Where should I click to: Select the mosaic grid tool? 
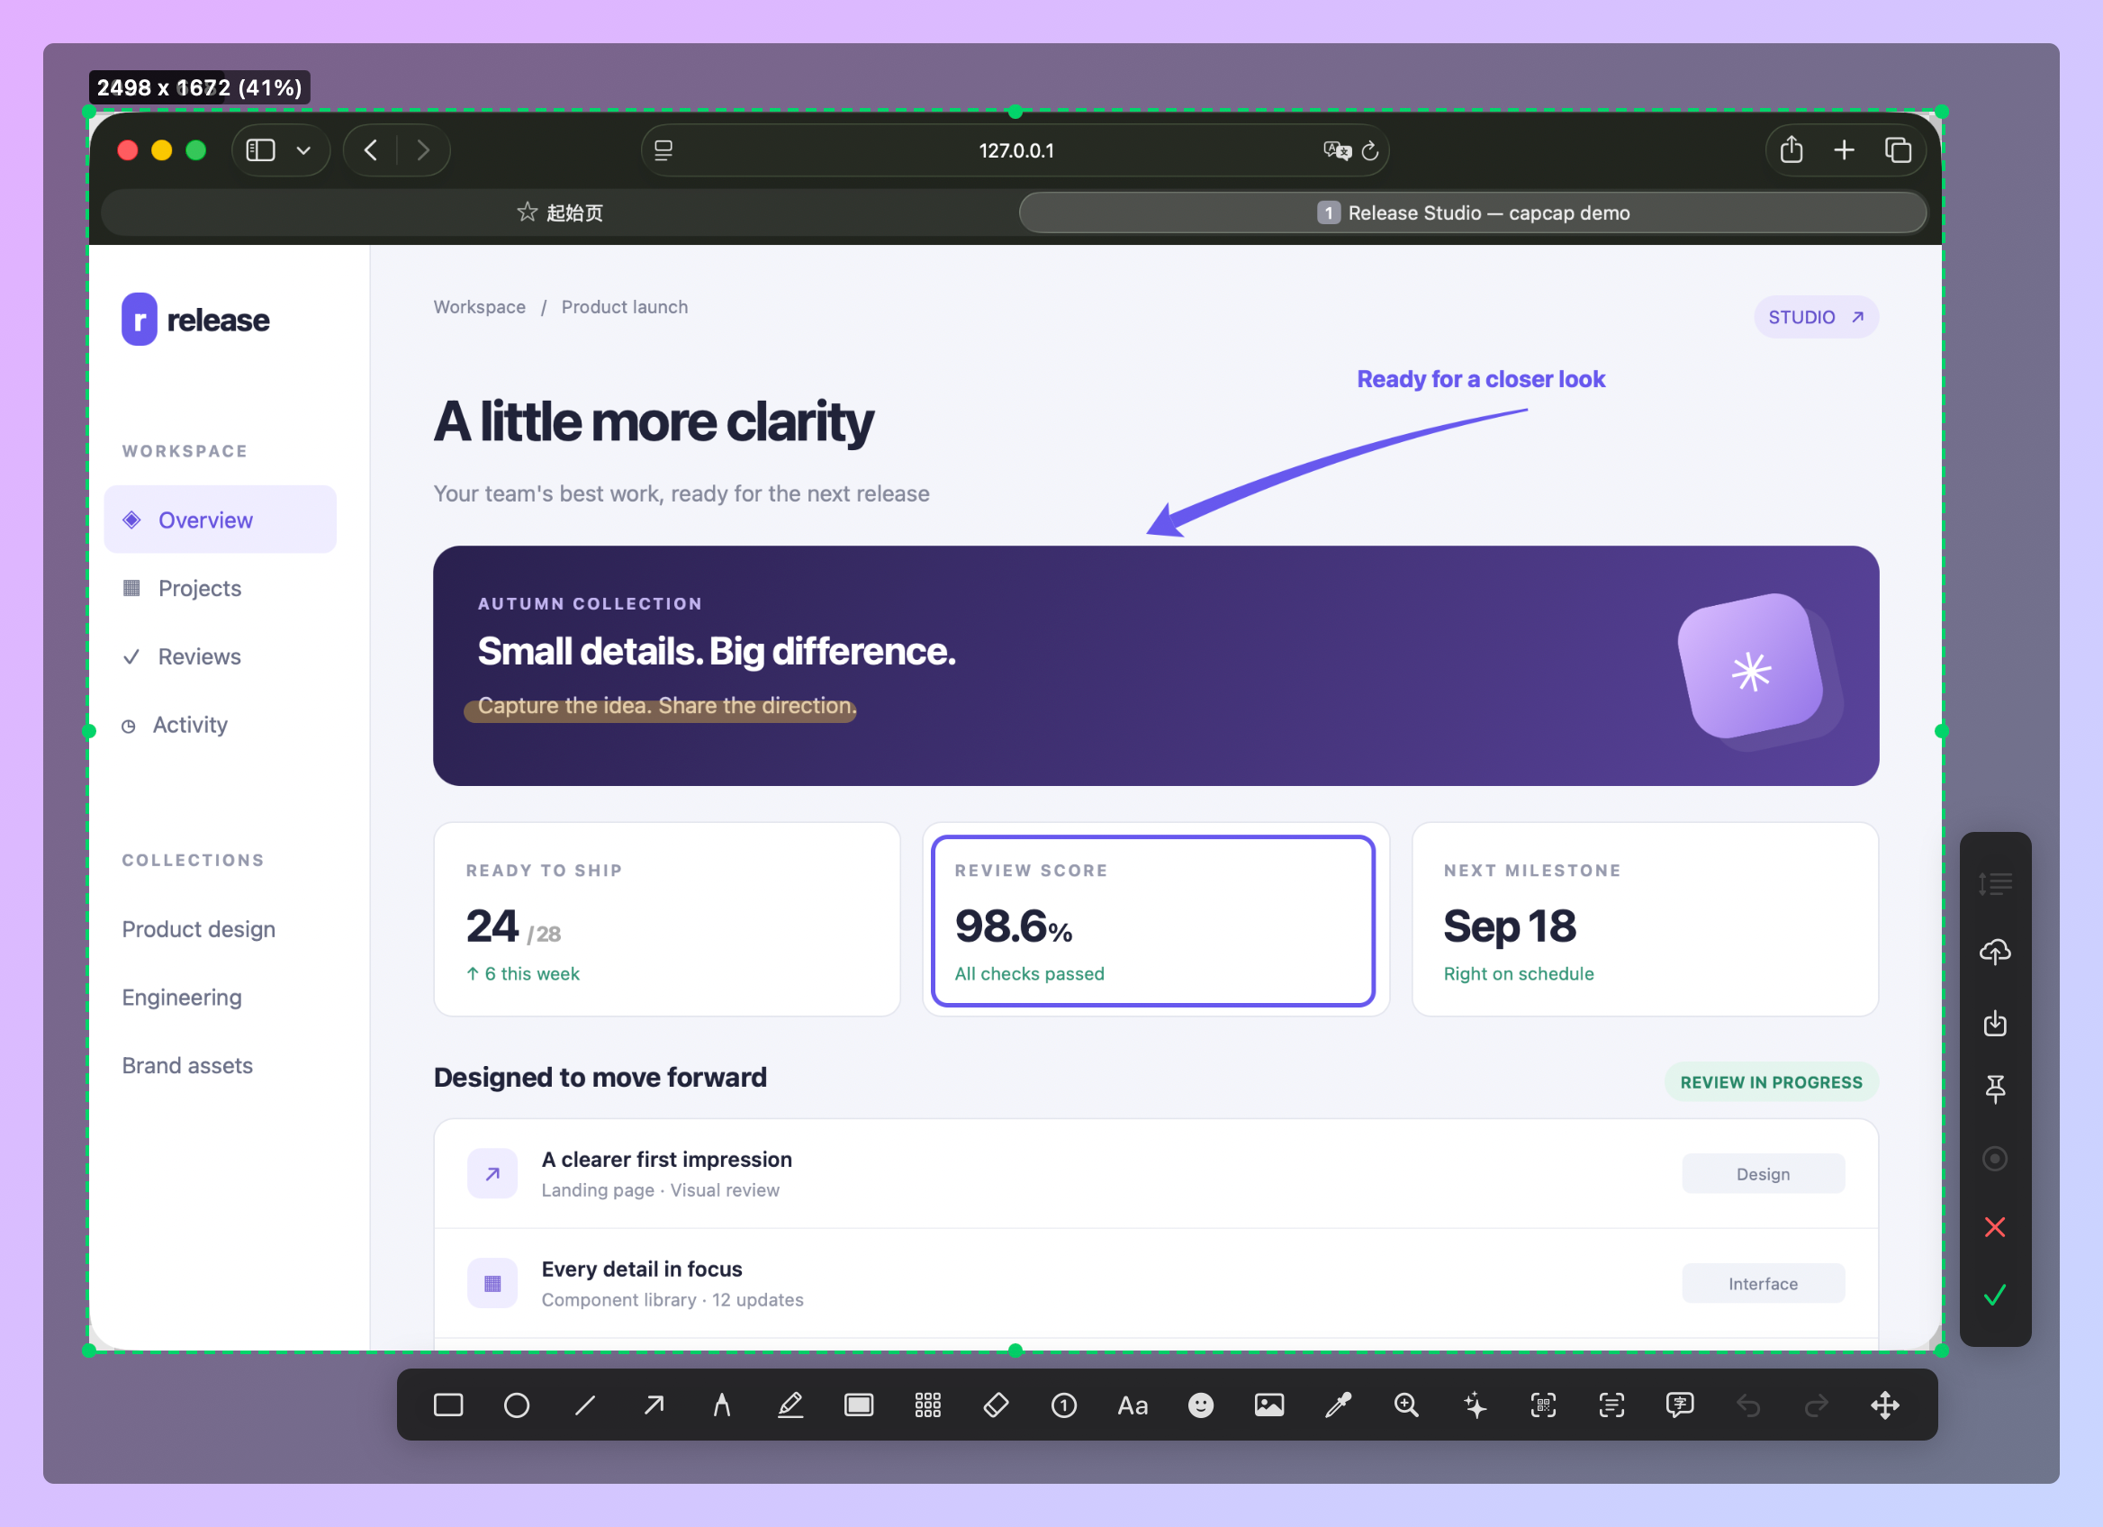tap(927, 1405)
